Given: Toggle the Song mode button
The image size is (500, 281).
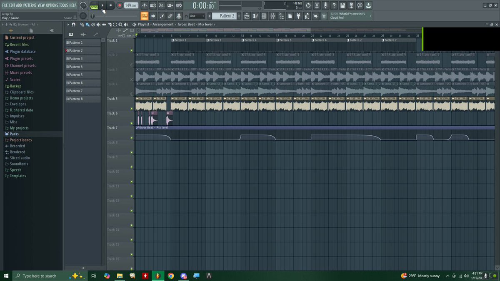Looking at the screenshot, I should click(x=94, y=7).
